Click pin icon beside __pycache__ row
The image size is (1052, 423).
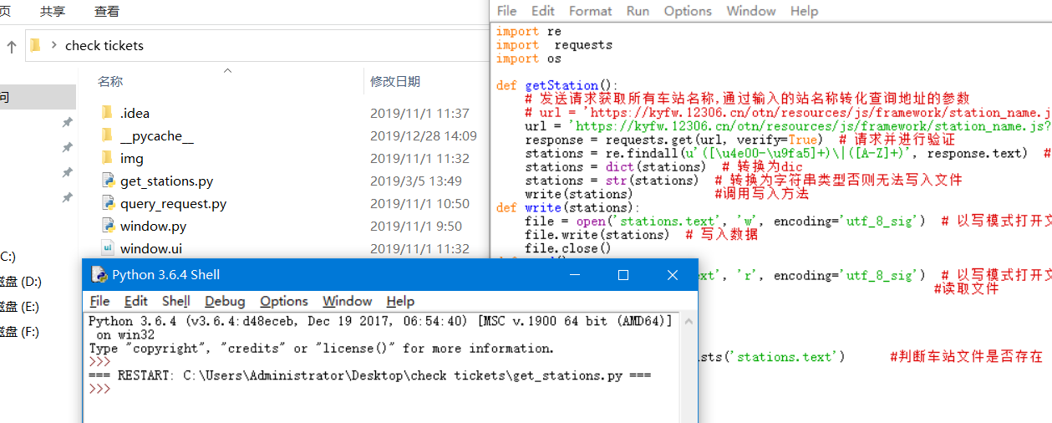click(67, 148)
